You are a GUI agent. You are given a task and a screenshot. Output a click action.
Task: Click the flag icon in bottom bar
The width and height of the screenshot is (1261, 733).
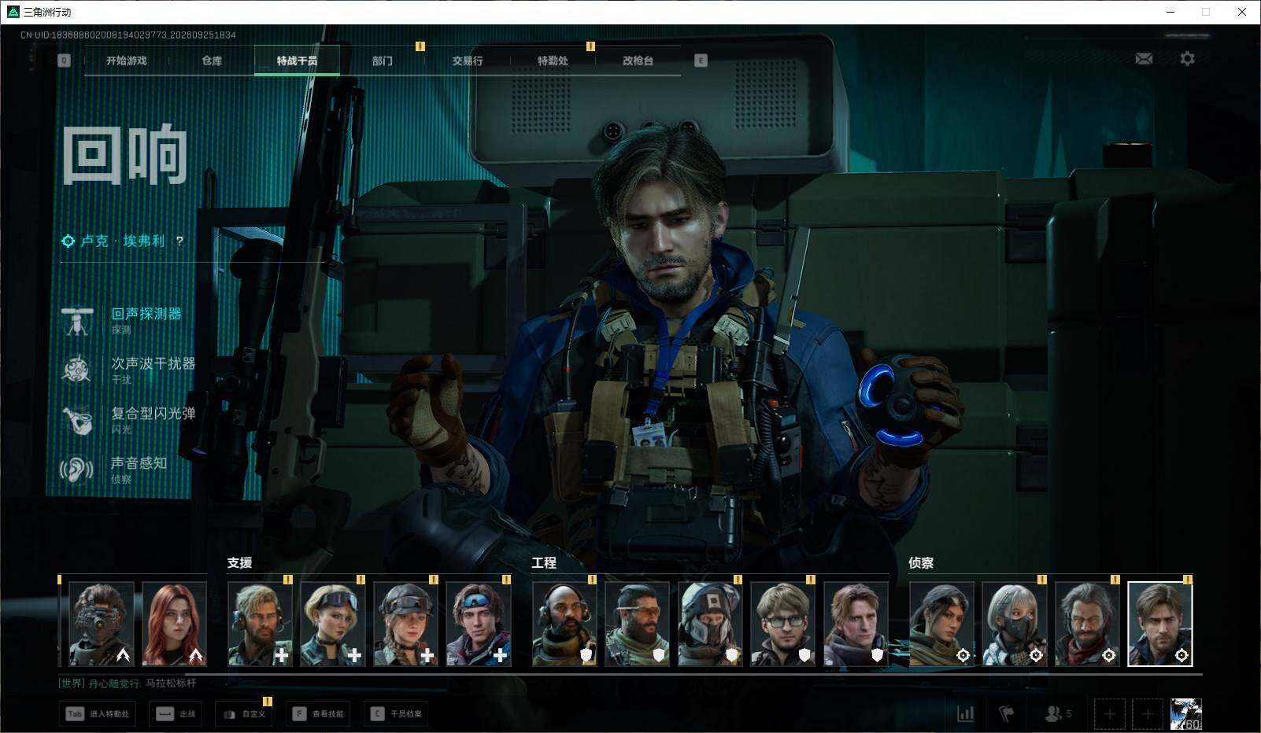tap(1007, 713)
